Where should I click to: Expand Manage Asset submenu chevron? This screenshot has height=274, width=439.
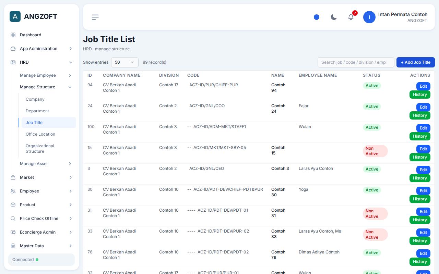70,164
